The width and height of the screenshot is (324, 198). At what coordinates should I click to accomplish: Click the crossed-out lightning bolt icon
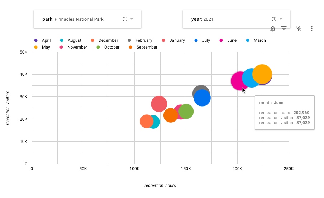click(299, 29)
